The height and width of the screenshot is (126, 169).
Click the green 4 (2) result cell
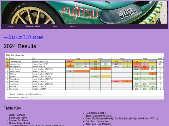pos(95,77)
